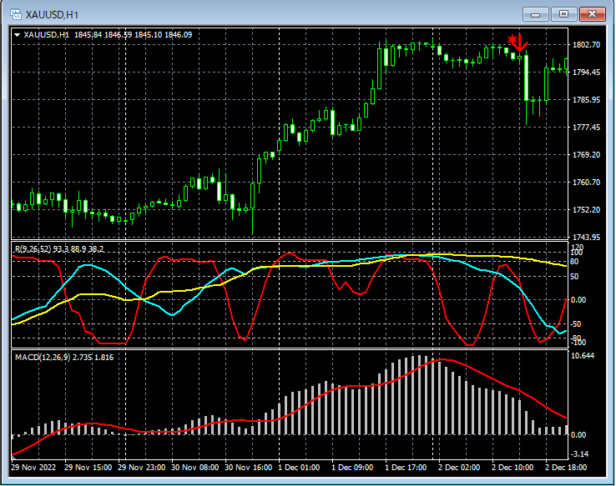Click the XAUUSD,H1 title bar text

[x=52, y=15]
